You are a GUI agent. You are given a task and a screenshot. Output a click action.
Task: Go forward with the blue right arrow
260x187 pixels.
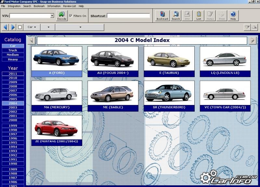pos(13,27)
